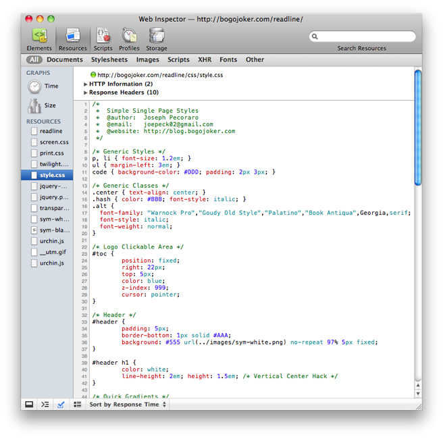Filter resources by XHR

pyautogui.click(x=205, y=59)
